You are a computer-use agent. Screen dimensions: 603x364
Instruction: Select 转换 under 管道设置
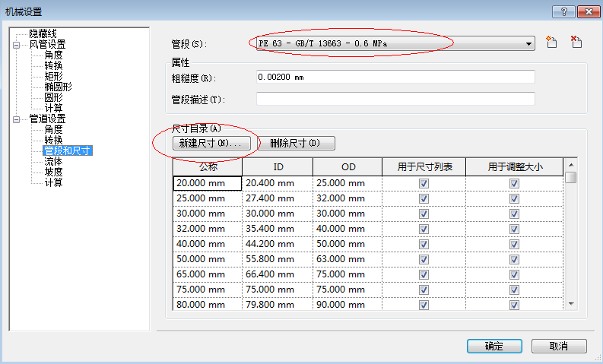53,140
